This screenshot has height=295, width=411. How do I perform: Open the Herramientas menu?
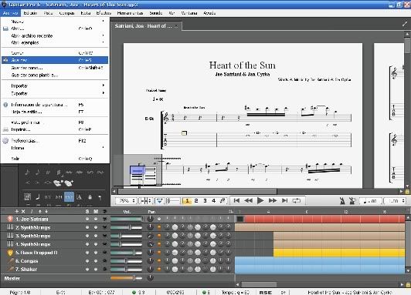pyautogui.click(x=130, y=13)
